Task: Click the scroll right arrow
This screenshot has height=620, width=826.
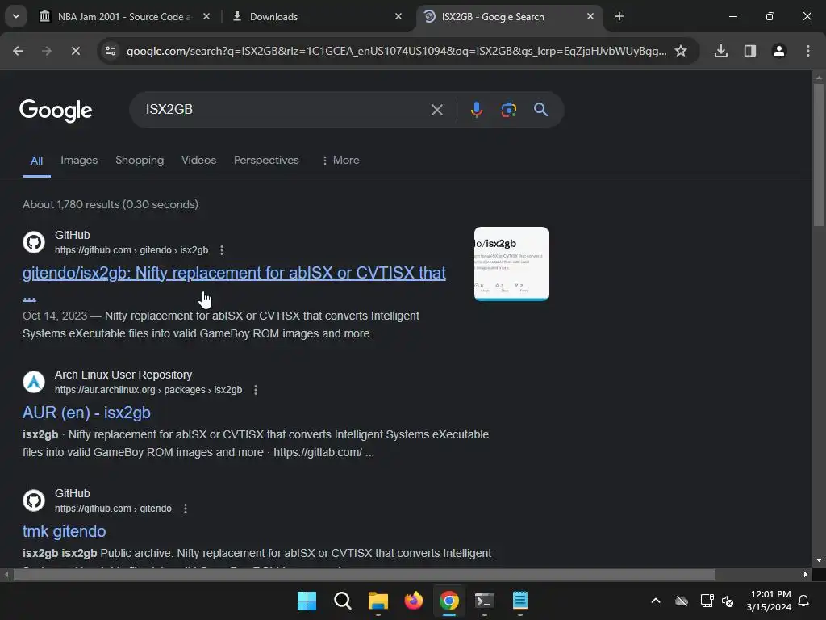Action: tap(806, 575)
